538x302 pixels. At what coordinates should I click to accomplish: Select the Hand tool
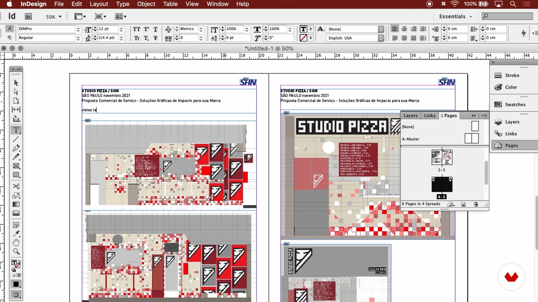[x=16, y=242]
